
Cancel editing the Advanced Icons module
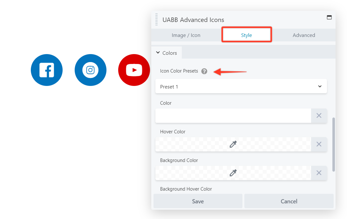[289, 201]
